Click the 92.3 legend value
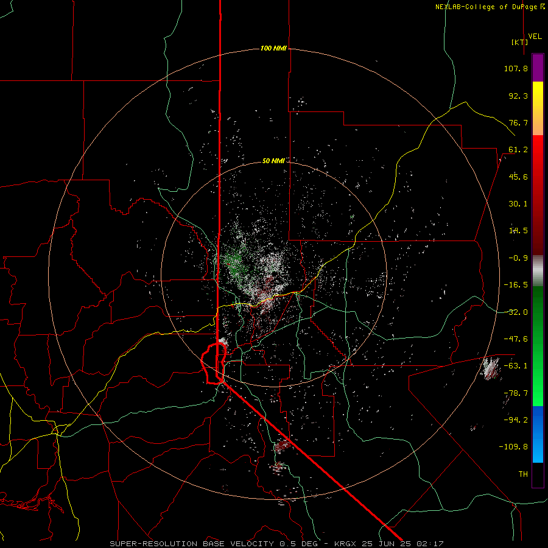 [518, 96]
